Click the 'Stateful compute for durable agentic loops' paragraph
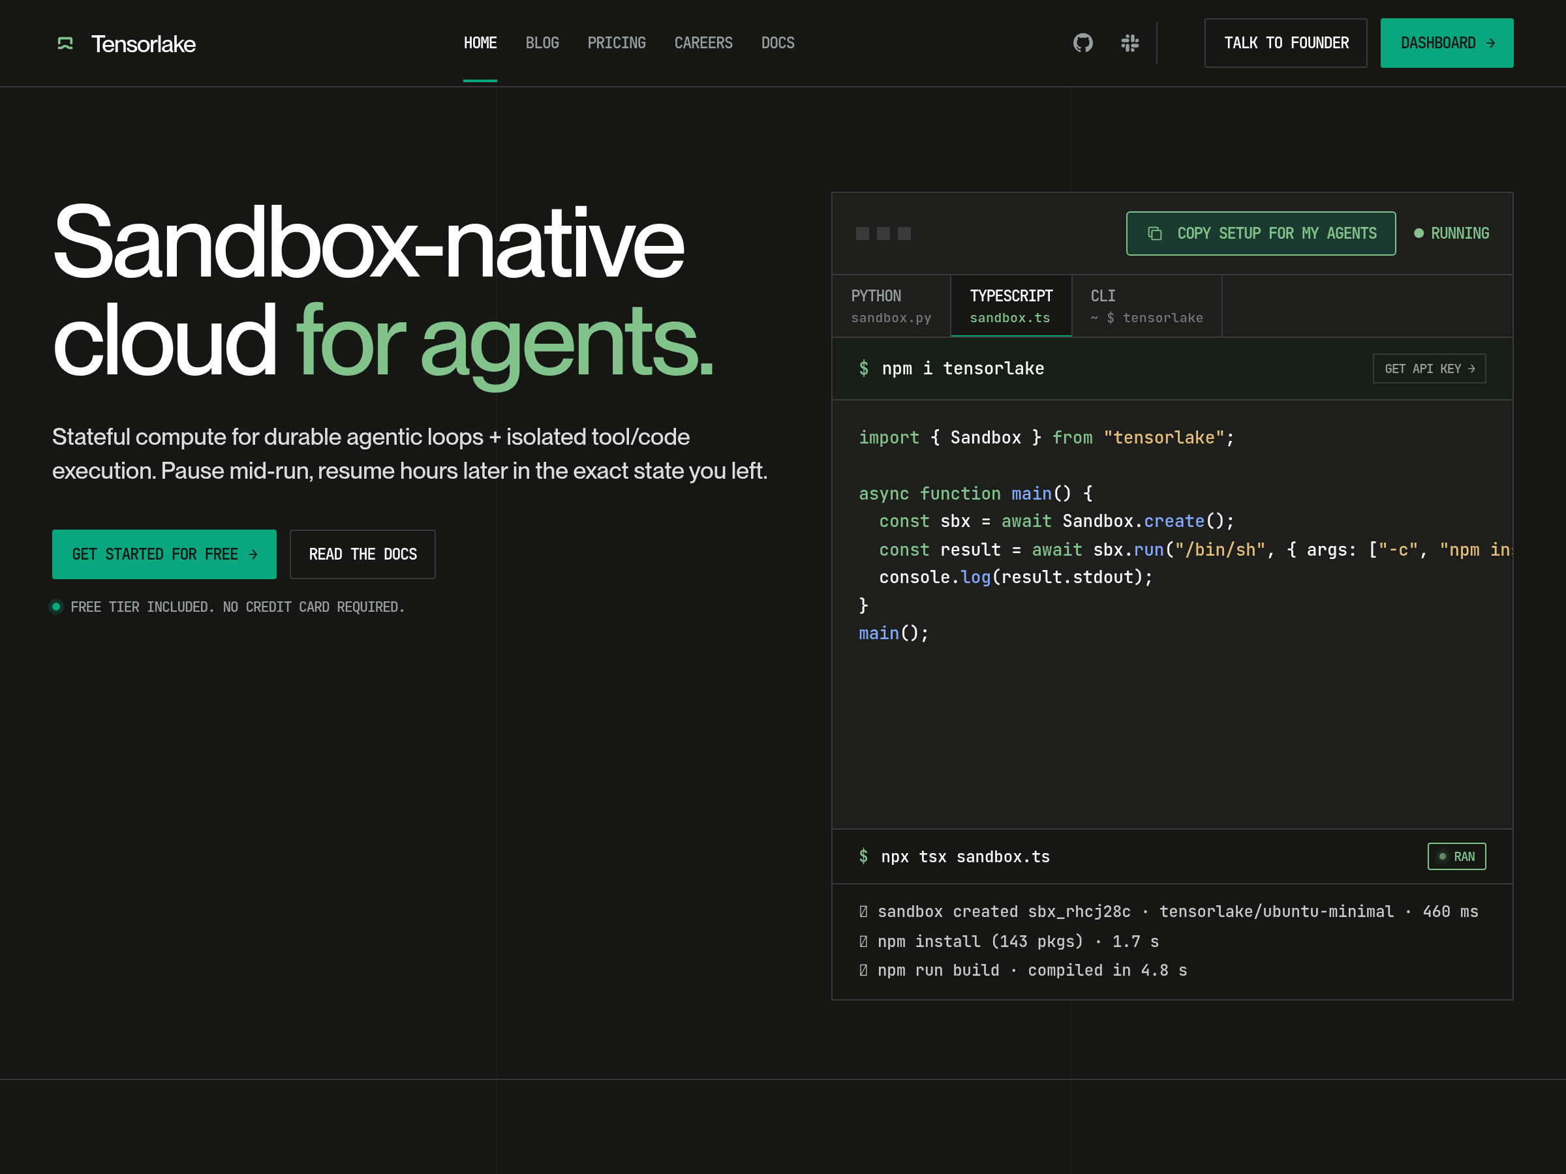This screenshot has width=1566, height=1174. tap(410, 453)
